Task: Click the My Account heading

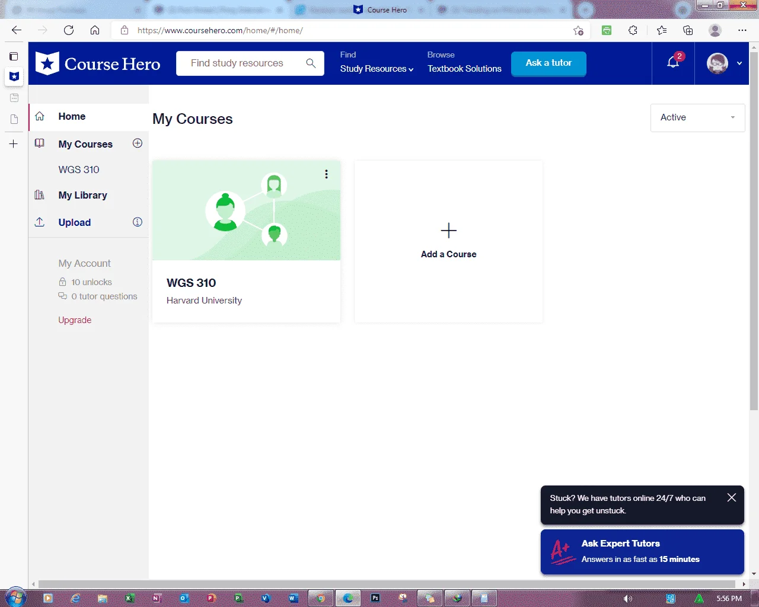Action: (84, 263)
